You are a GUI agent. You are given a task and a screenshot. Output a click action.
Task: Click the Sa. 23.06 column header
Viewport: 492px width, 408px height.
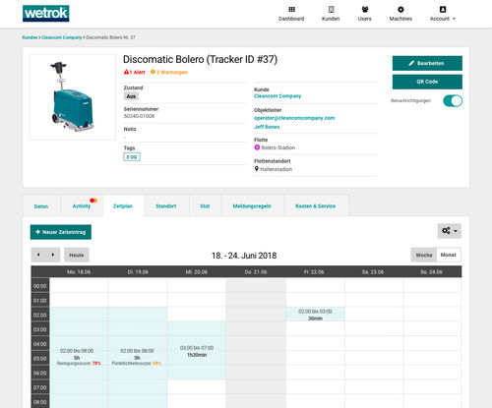click(x=373, y=272)
